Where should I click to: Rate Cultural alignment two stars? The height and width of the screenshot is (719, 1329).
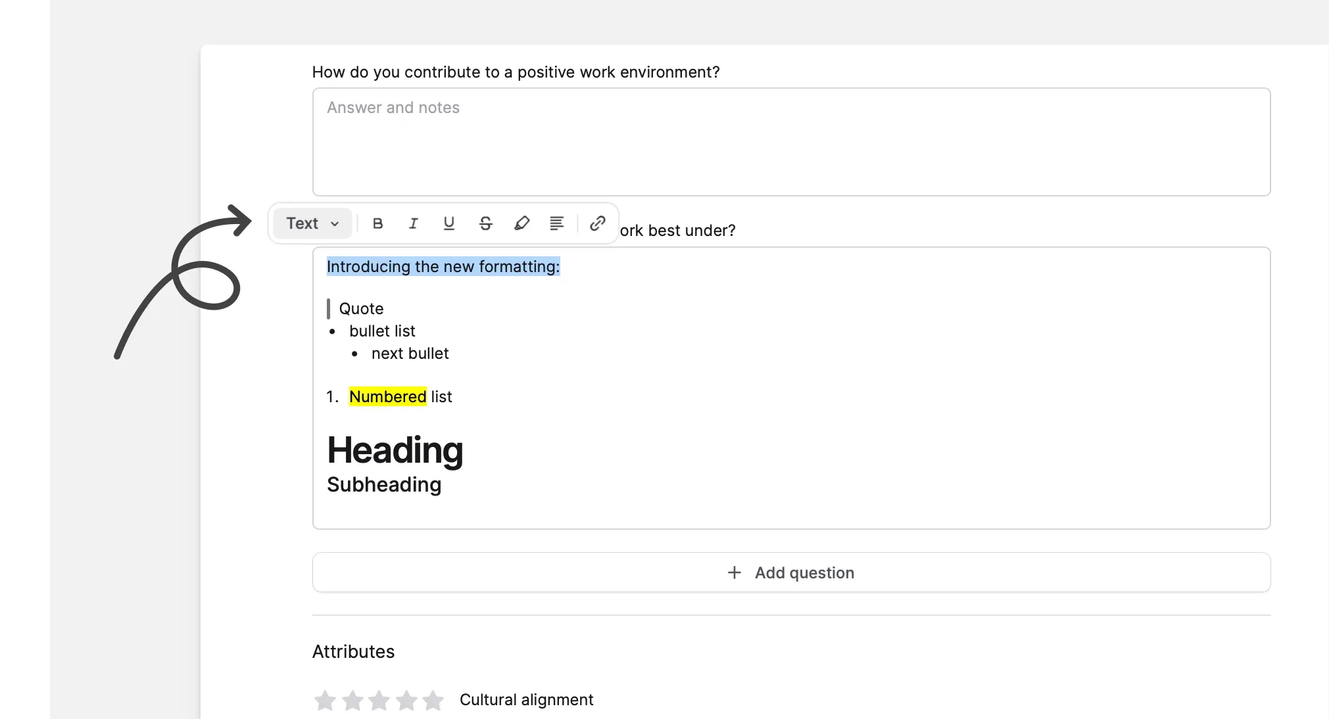point(352,700)
